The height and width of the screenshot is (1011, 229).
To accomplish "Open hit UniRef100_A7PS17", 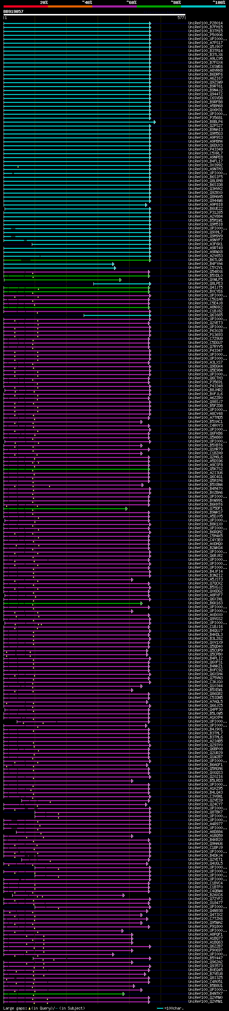I will click(x=205, y=43).
